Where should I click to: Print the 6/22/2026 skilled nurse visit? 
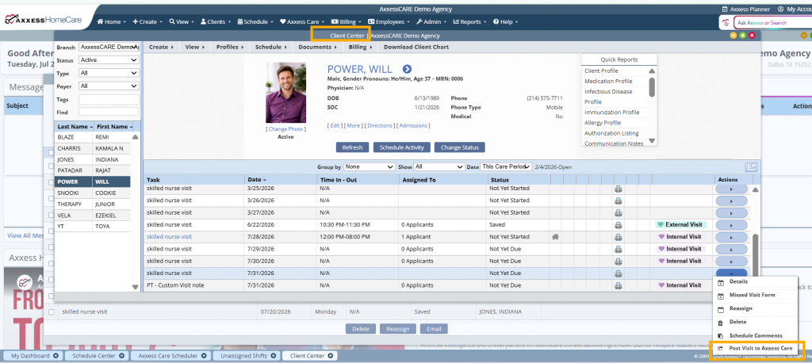click(618, 225)
